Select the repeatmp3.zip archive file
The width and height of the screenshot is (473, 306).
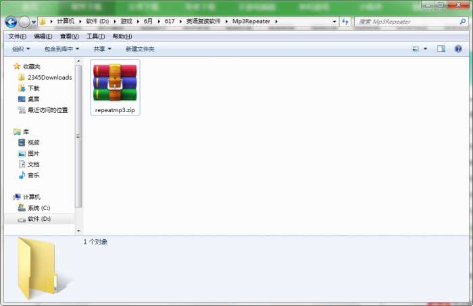pyautogui.click(x=116, y=87)
